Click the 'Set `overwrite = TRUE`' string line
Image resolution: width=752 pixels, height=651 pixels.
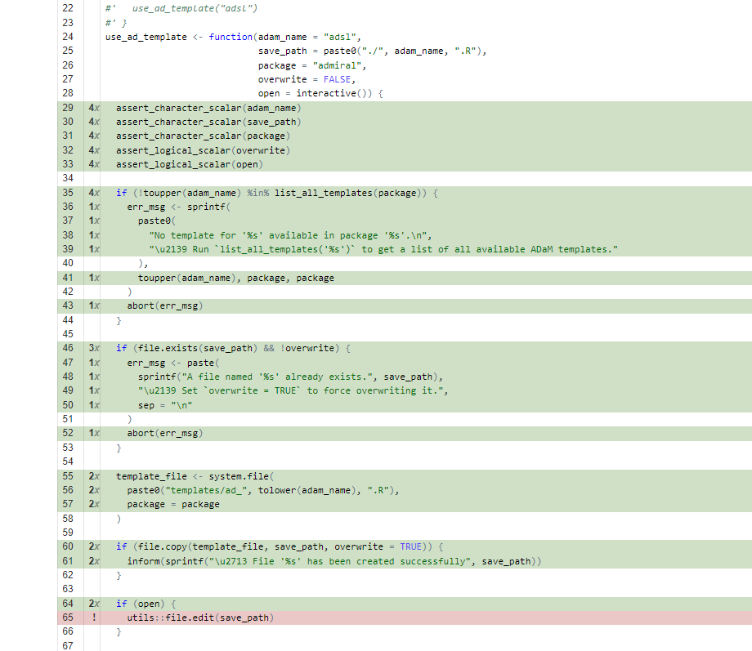tap(293, 390)
